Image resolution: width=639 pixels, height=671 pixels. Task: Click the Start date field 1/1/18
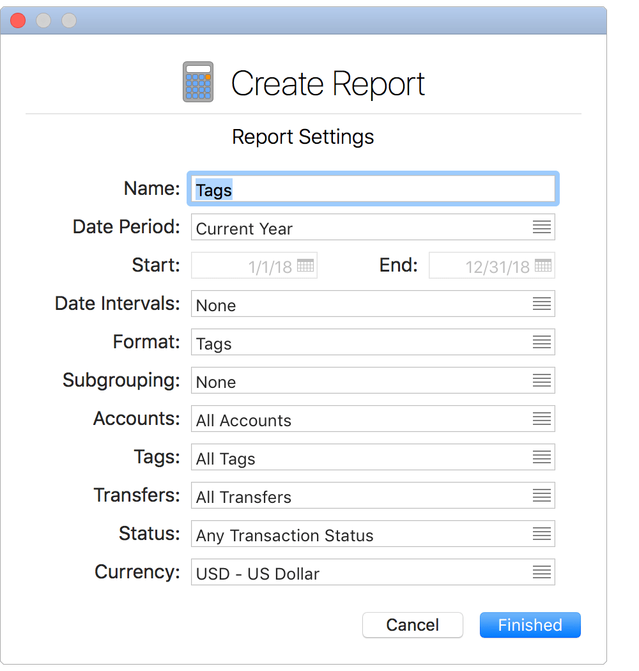pyautogui.click(x=254, y=265)
